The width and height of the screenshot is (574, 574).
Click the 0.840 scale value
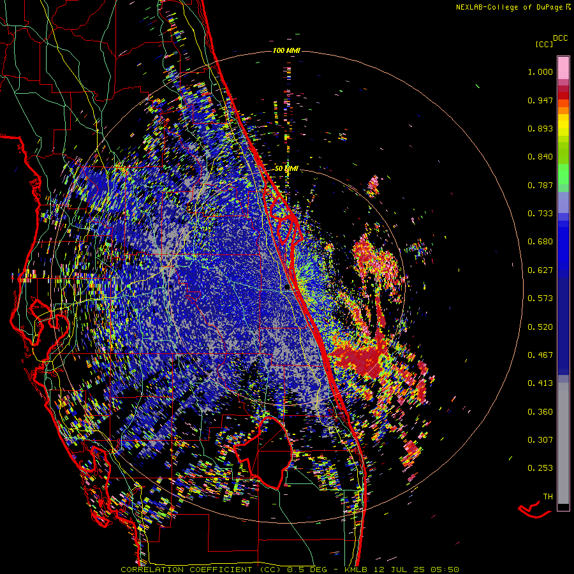coord(540,157)
